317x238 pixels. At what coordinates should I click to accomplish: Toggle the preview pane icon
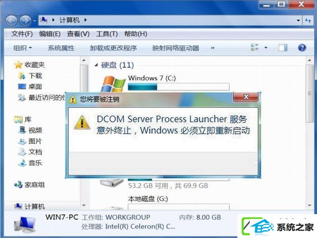[x=283, y=48]
